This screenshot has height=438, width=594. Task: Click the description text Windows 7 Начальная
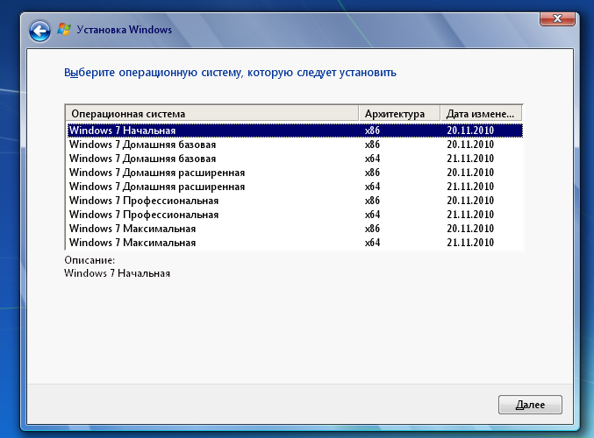tap(117, 273)
